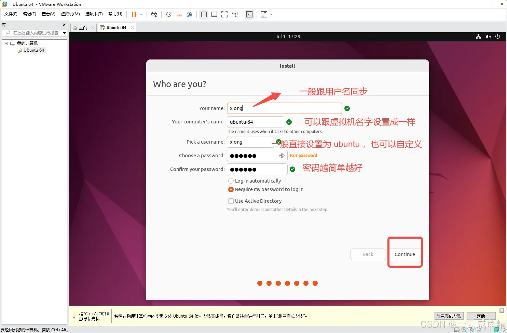
Task: Click the hard disk status icon
Action: coord(457,330)
